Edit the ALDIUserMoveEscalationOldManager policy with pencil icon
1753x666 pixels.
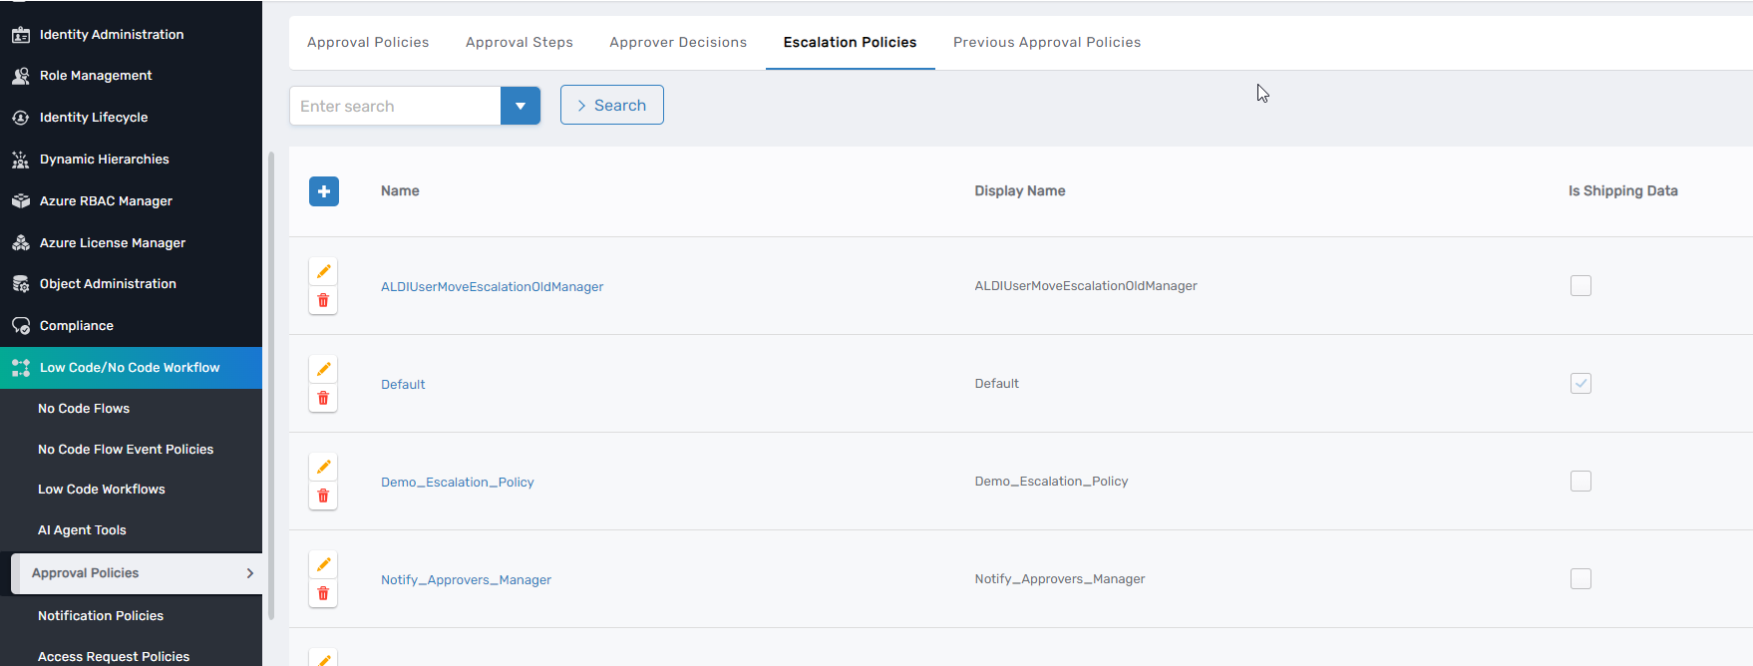323,271
